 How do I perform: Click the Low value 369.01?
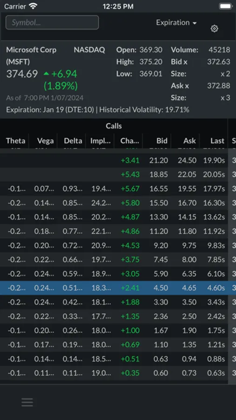[151, 74]
